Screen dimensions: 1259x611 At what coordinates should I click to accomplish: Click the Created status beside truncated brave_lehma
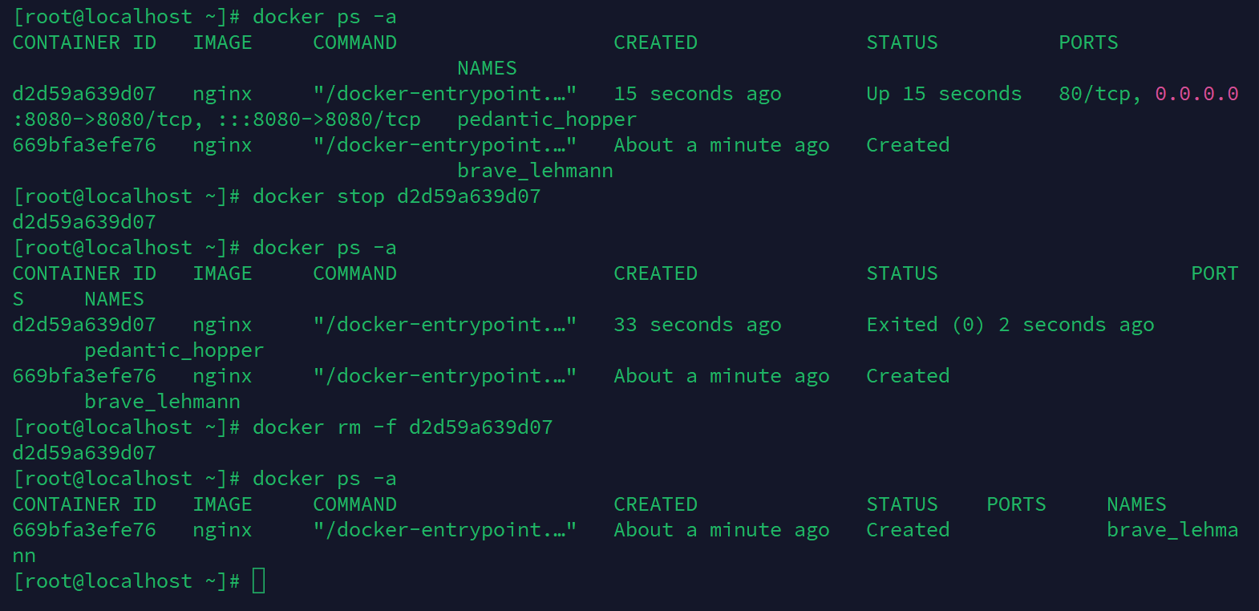click(908, 530)
